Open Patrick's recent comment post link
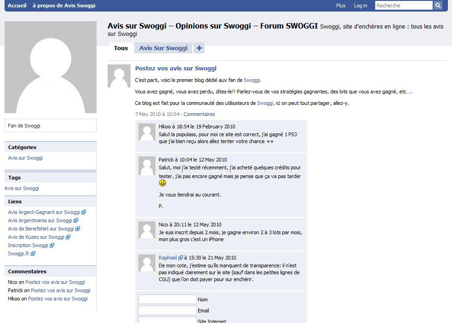This screenshot has width=452, height=323. click(61, 290)
